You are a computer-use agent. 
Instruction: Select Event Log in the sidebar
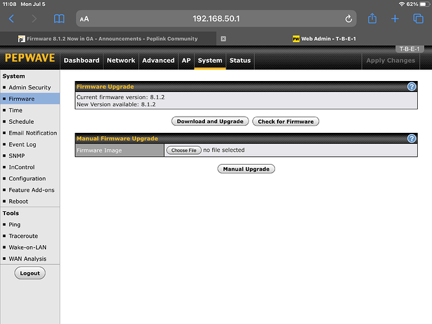[x=22, y=145]
